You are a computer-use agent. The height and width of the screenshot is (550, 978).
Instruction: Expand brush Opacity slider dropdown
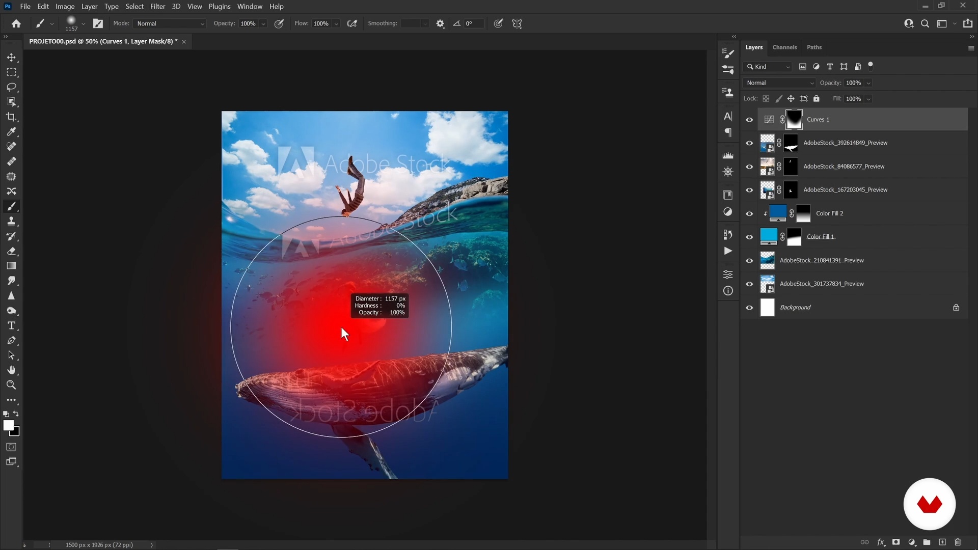tap(263, 23)
